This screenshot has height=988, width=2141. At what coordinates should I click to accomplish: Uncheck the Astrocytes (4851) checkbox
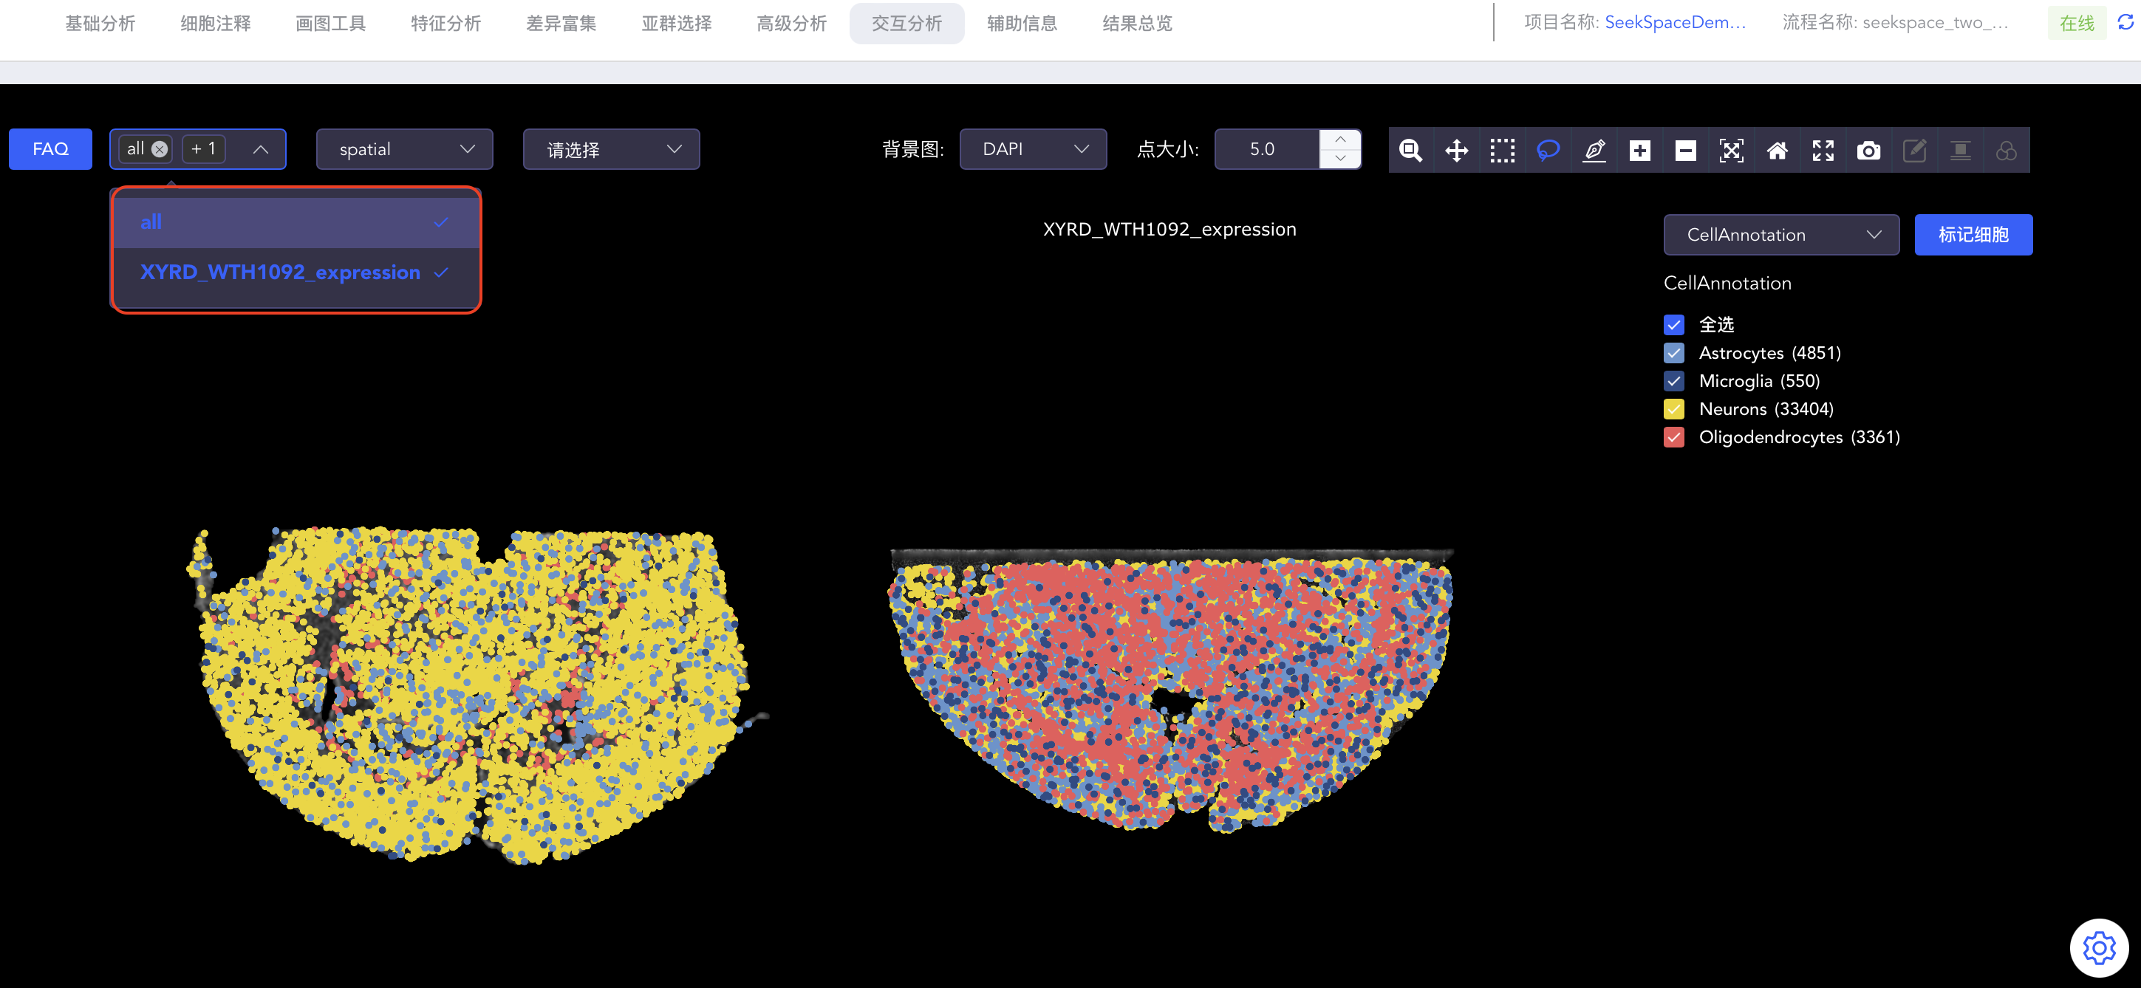[x=1674, y=353]
